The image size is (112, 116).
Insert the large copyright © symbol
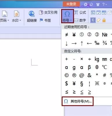pyautogui.click(x=67, y=75)
